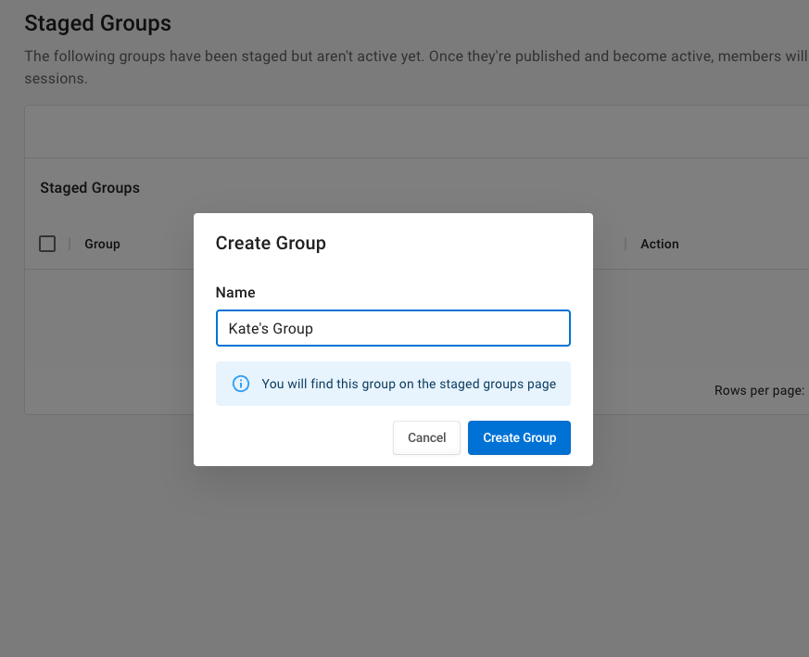Select the Name label above the field
Image resolution: width=809 pixels, height=657 pixels.
point(235,292)
